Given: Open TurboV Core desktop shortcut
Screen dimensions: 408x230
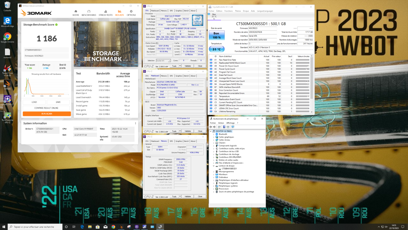Looking at the screenshot, I should click(x=7, y=71).
